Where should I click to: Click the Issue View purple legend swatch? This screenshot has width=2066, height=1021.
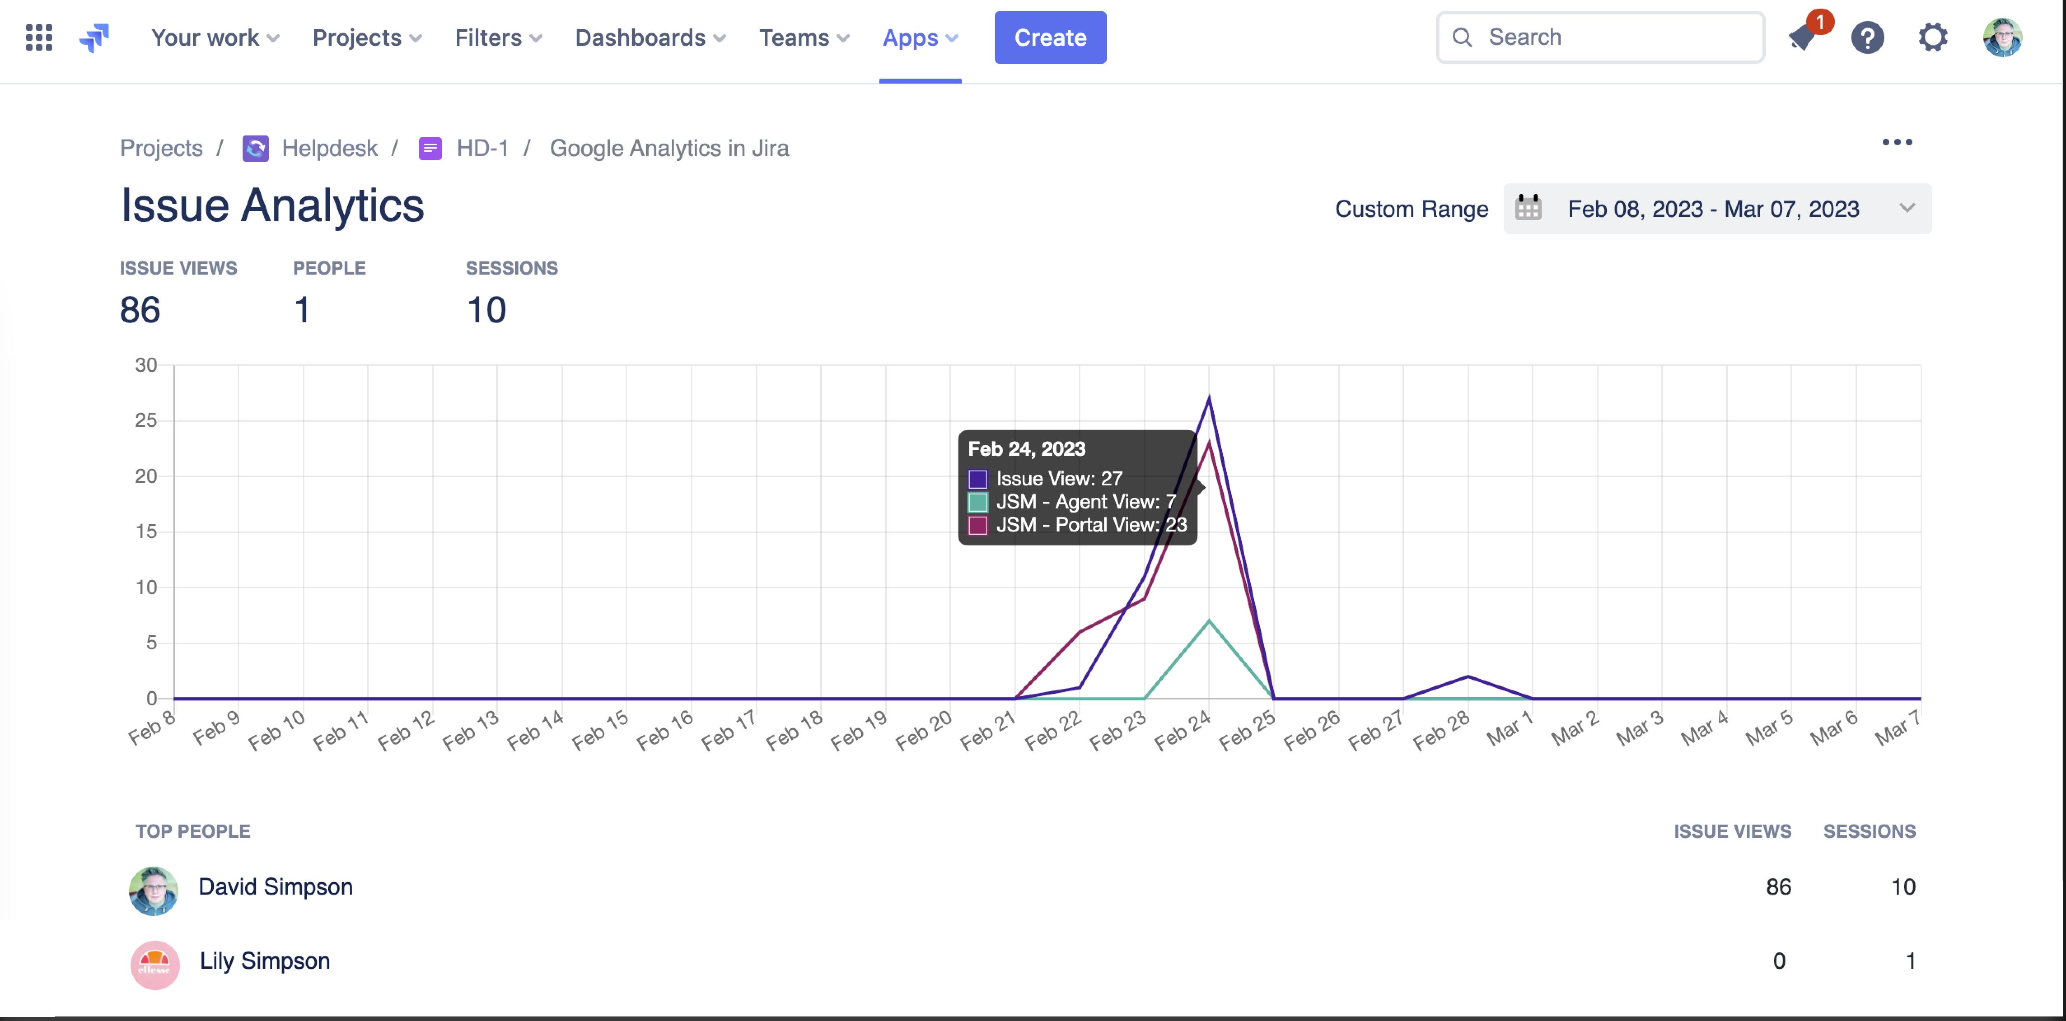click(978, 478)
